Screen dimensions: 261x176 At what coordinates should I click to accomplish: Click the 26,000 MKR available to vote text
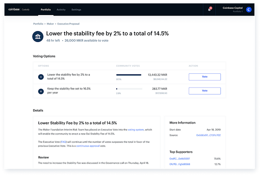tap(86, 40)
